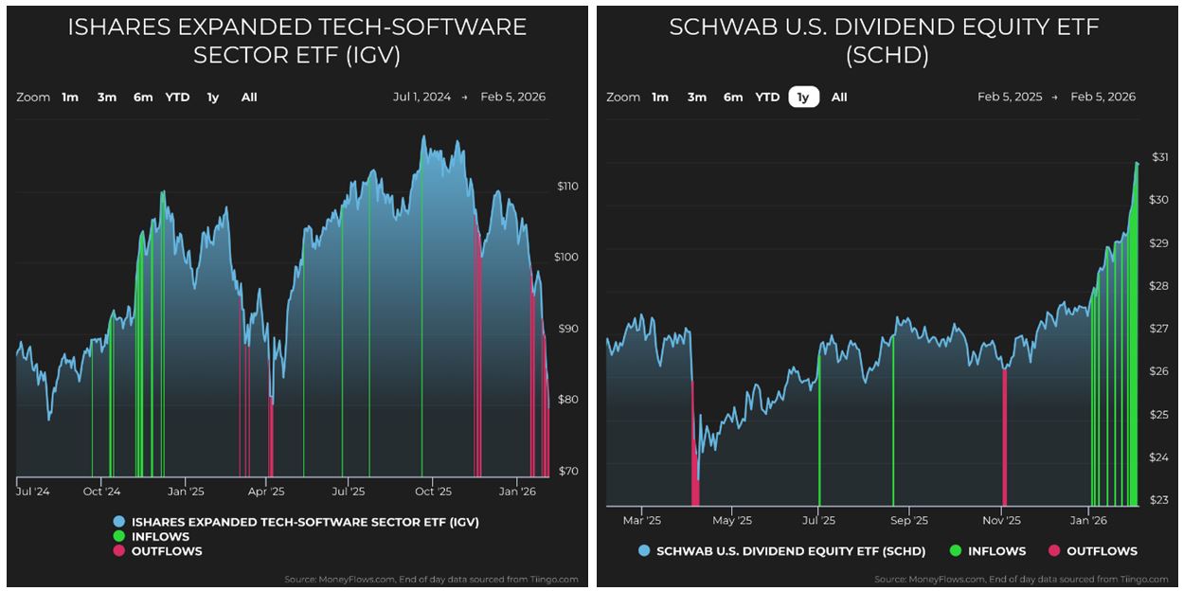Image resolution: width=1183 pixels, height=591 pixels.
Task: Select the 6m zoom on the IGV chart
Action: [142, 97]
